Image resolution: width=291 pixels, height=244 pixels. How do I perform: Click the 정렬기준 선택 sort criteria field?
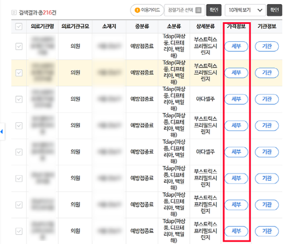[x=184, y=10]
